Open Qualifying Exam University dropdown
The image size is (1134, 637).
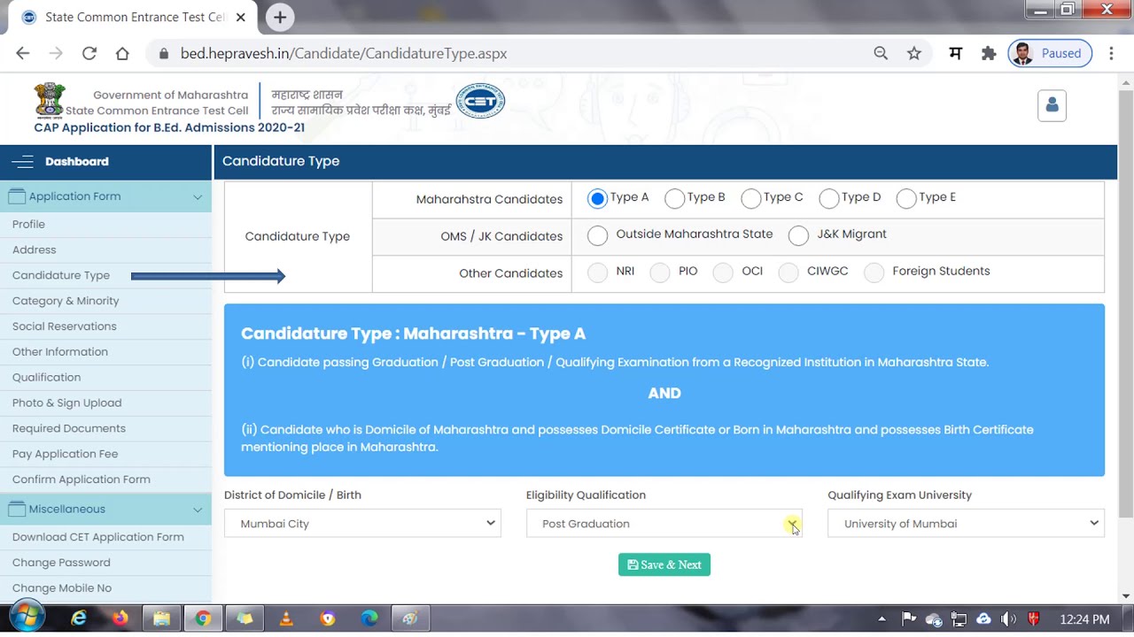966,524
